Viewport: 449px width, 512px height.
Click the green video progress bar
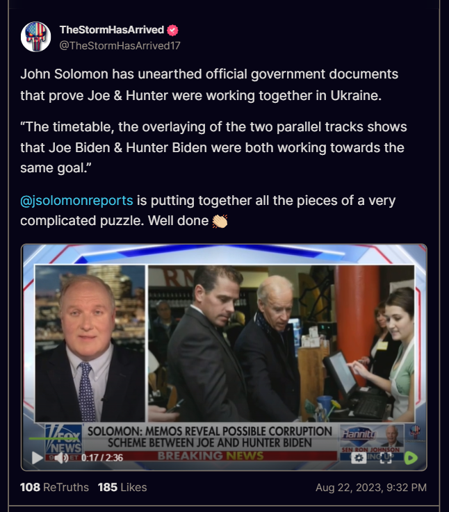(x=54, y=438)
